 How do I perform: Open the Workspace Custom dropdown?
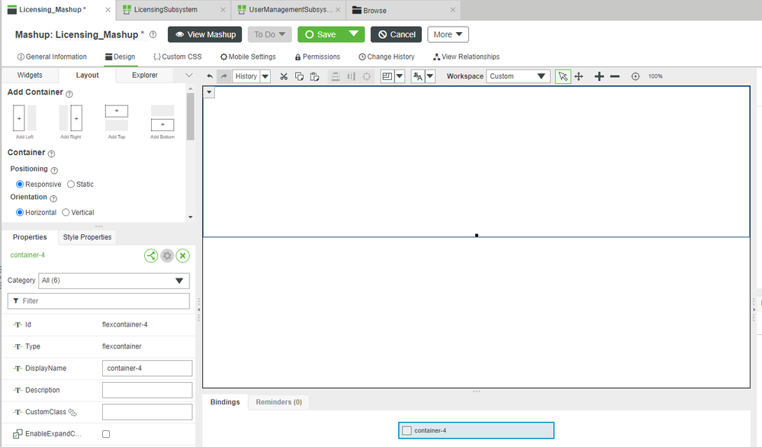(x=518, y=76)
